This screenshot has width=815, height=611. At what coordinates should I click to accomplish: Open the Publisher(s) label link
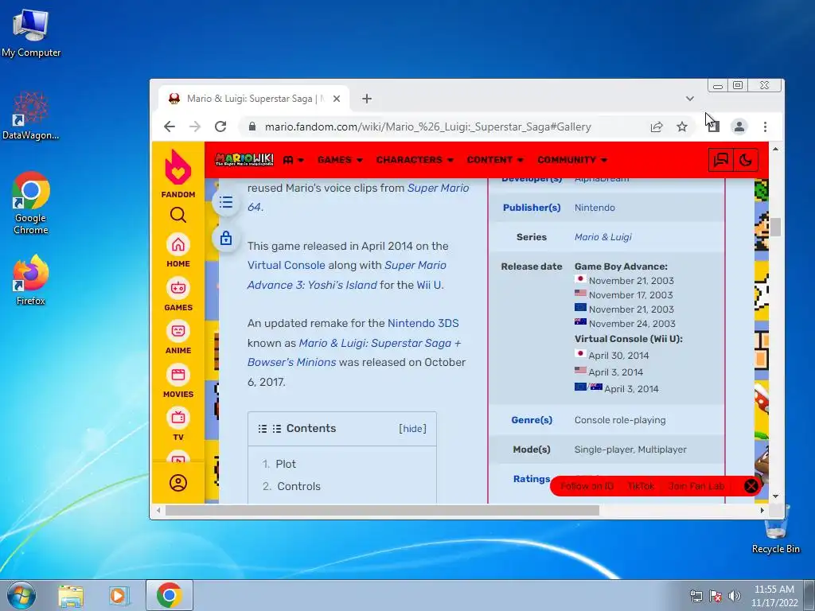pyautogui.click(x=532, y=208)
